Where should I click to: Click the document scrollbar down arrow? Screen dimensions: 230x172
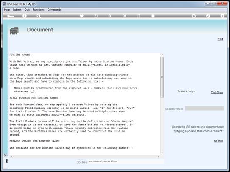tap(162, 153)
